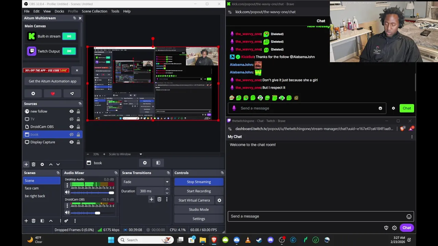Click Kick chat message input field
The width and height of the screenshot is (438, 246).
[307, 108]
